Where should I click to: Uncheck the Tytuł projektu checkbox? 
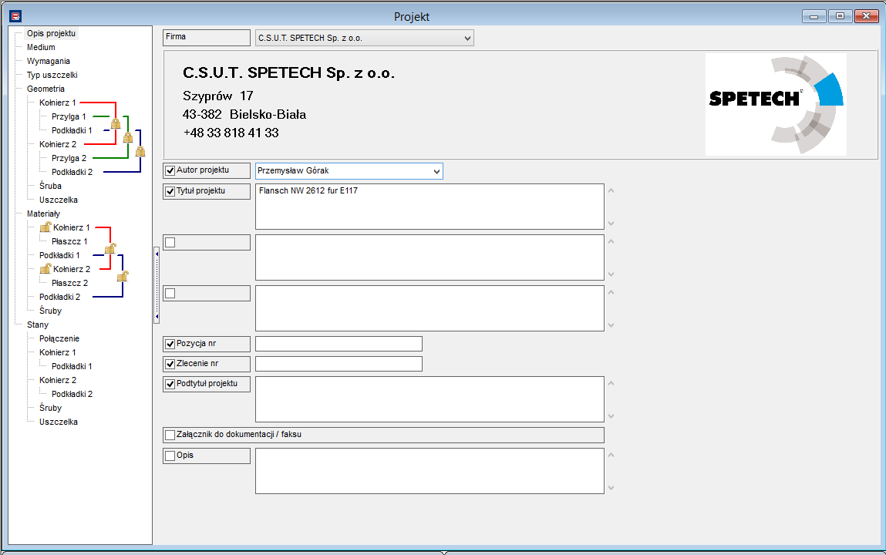170,191
